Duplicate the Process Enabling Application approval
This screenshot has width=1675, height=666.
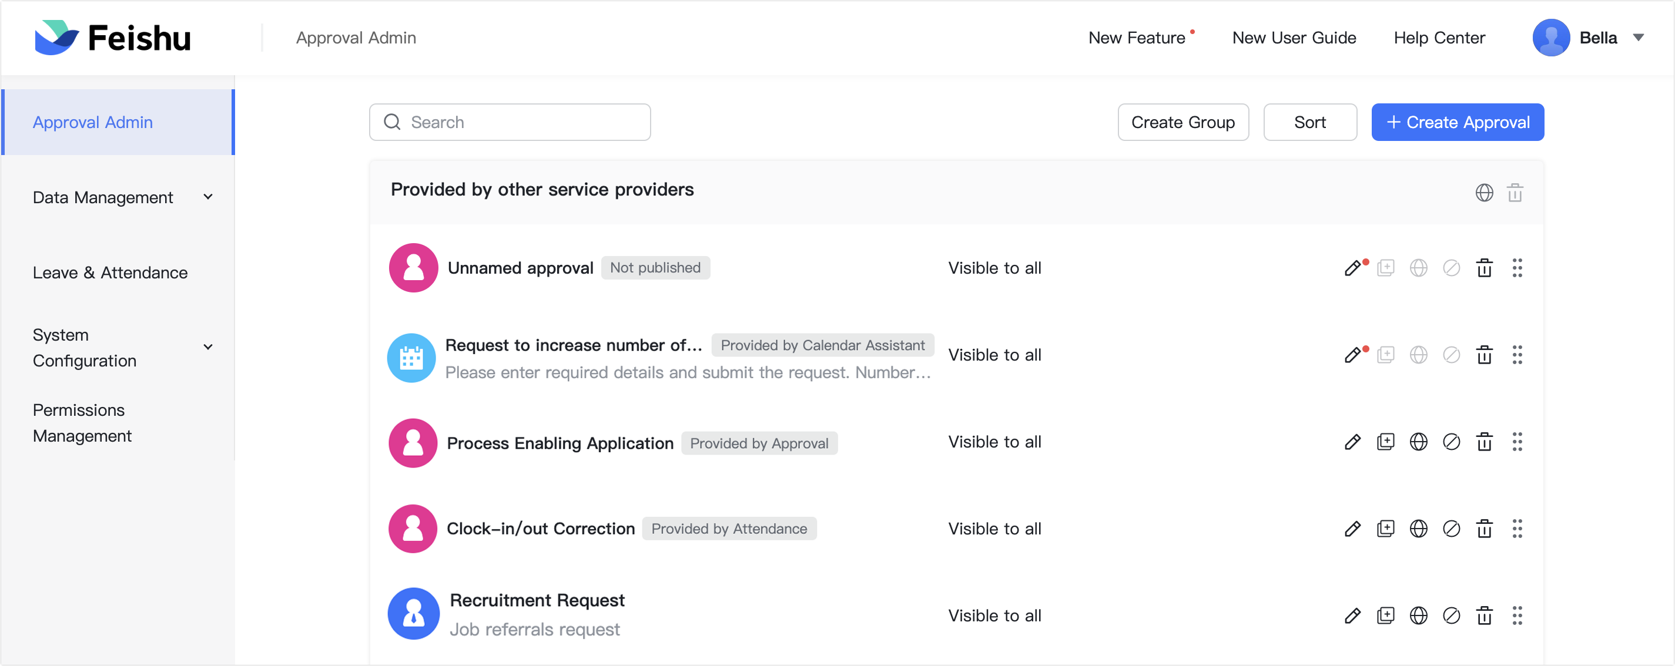coord(1386,442)
